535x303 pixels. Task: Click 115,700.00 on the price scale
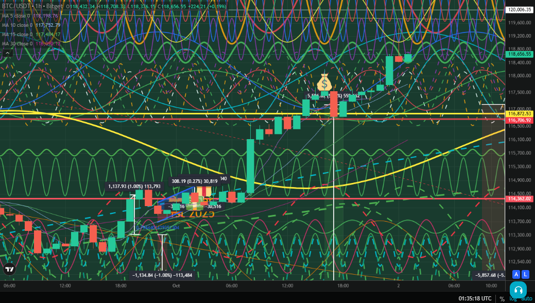click(x=520, y=153)
